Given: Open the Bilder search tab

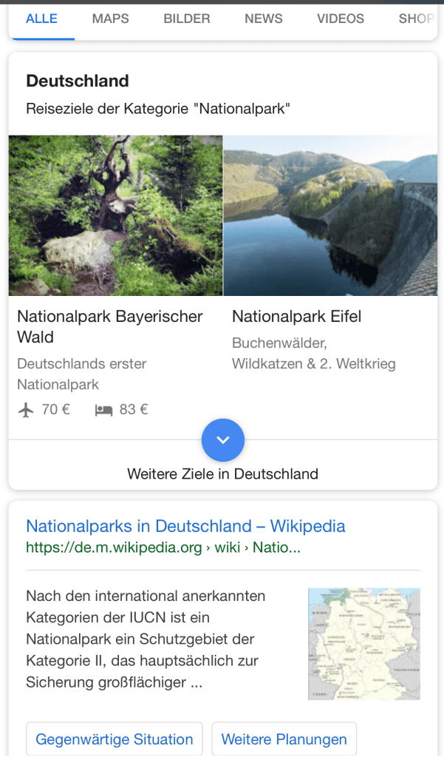Looking at the screenshot, I should point(187,18).
